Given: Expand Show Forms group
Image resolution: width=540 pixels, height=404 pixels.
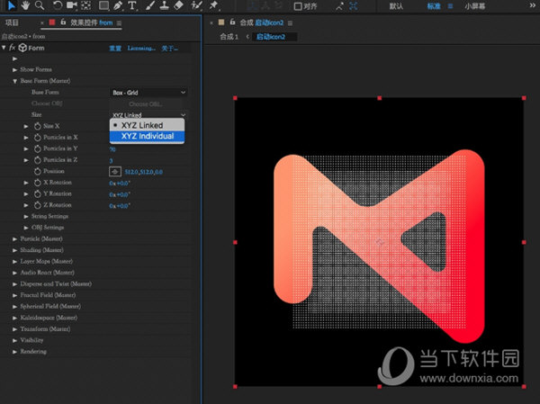Looking at the screenshot, I should click(14, 70).
